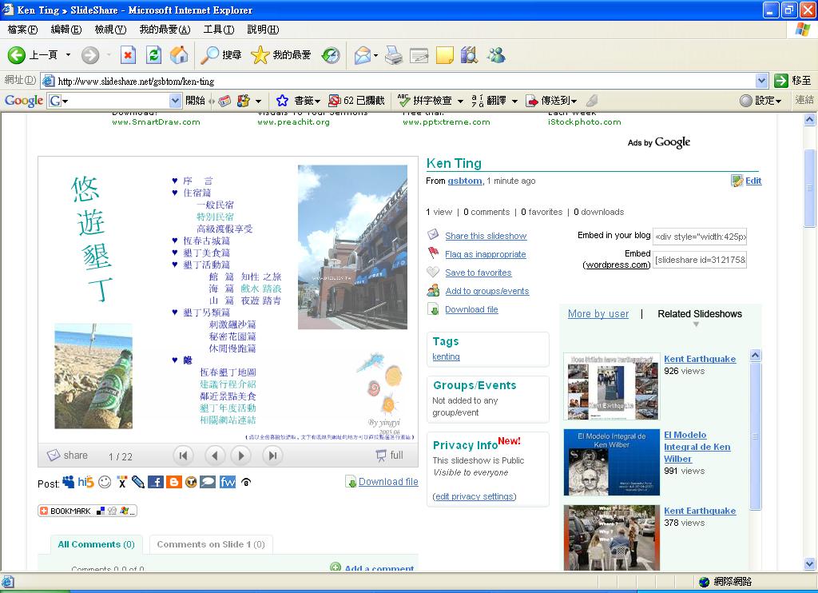Open Google toolbar Bookmarks dropdown
This screenshot has height=593, width=818.
[x=317, y=101]
